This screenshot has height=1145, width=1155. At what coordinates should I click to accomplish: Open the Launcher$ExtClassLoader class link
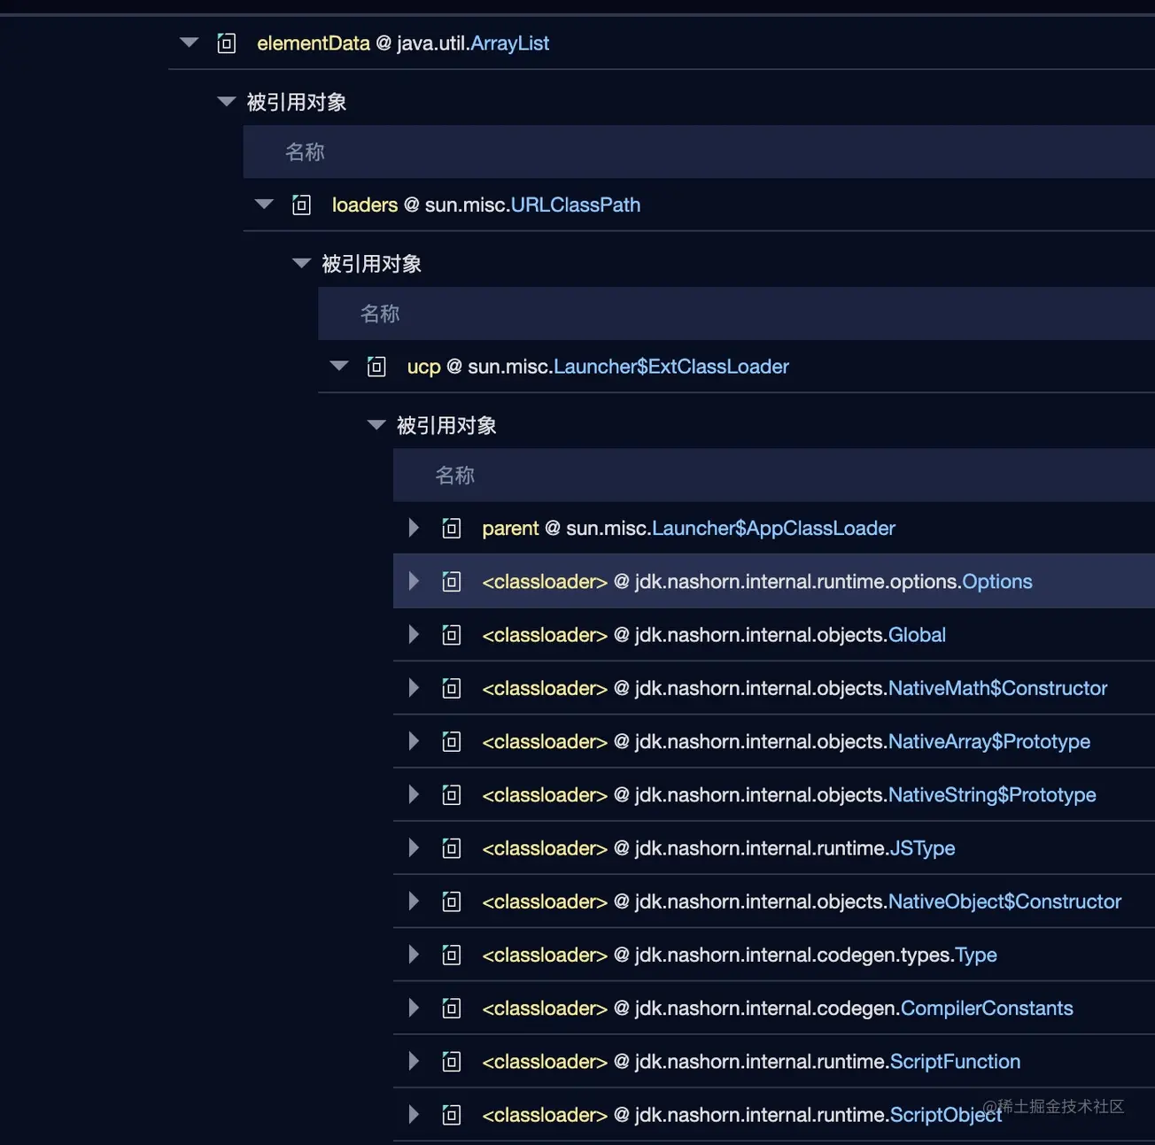(671, 367)
